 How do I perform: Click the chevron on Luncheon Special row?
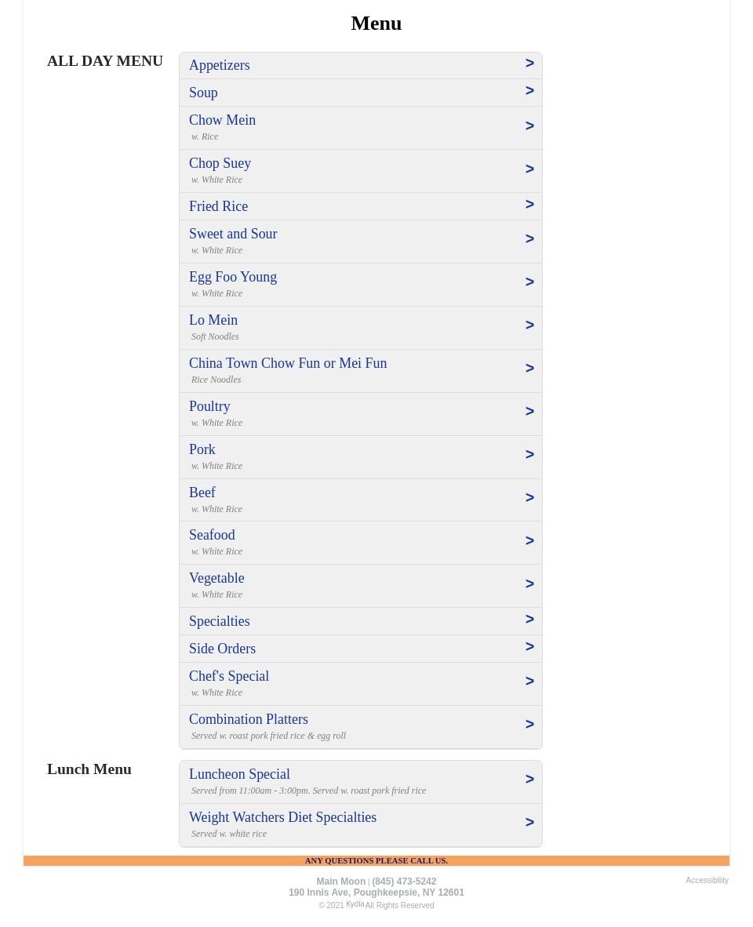pos(529,780)
